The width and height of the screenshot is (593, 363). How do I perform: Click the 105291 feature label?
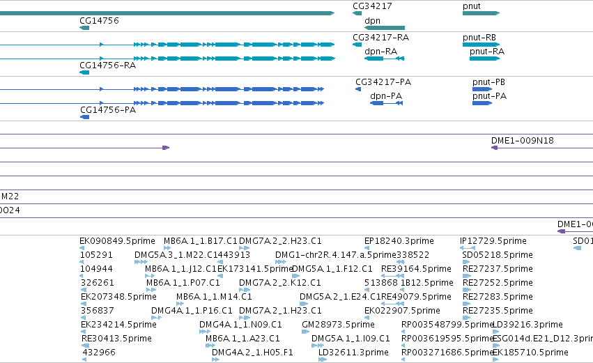coord(96,255)
